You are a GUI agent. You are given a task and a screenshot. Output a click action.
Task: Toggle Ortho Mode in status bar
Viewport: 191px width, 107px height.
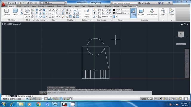(37, 99)
